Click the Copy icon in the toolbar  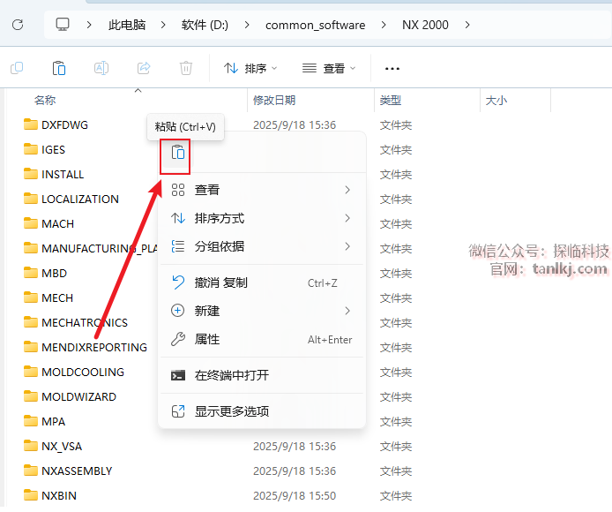(x=17, y=68)
